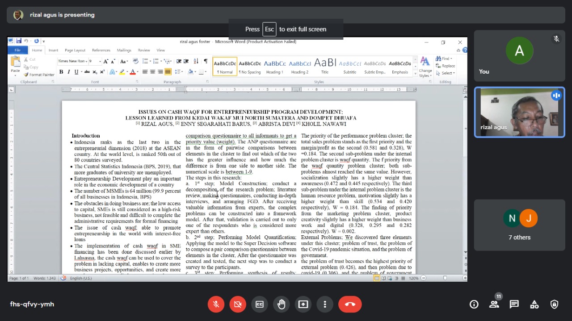Click the Bullets list icon

[x=146, y=62]
